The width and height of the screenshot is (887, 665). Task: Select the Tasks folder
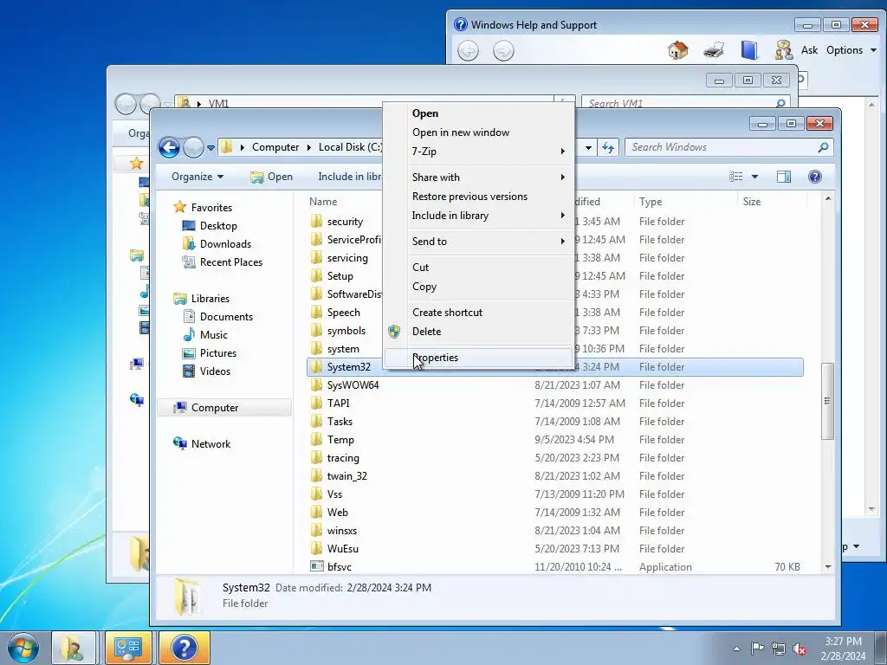[340, 422]
